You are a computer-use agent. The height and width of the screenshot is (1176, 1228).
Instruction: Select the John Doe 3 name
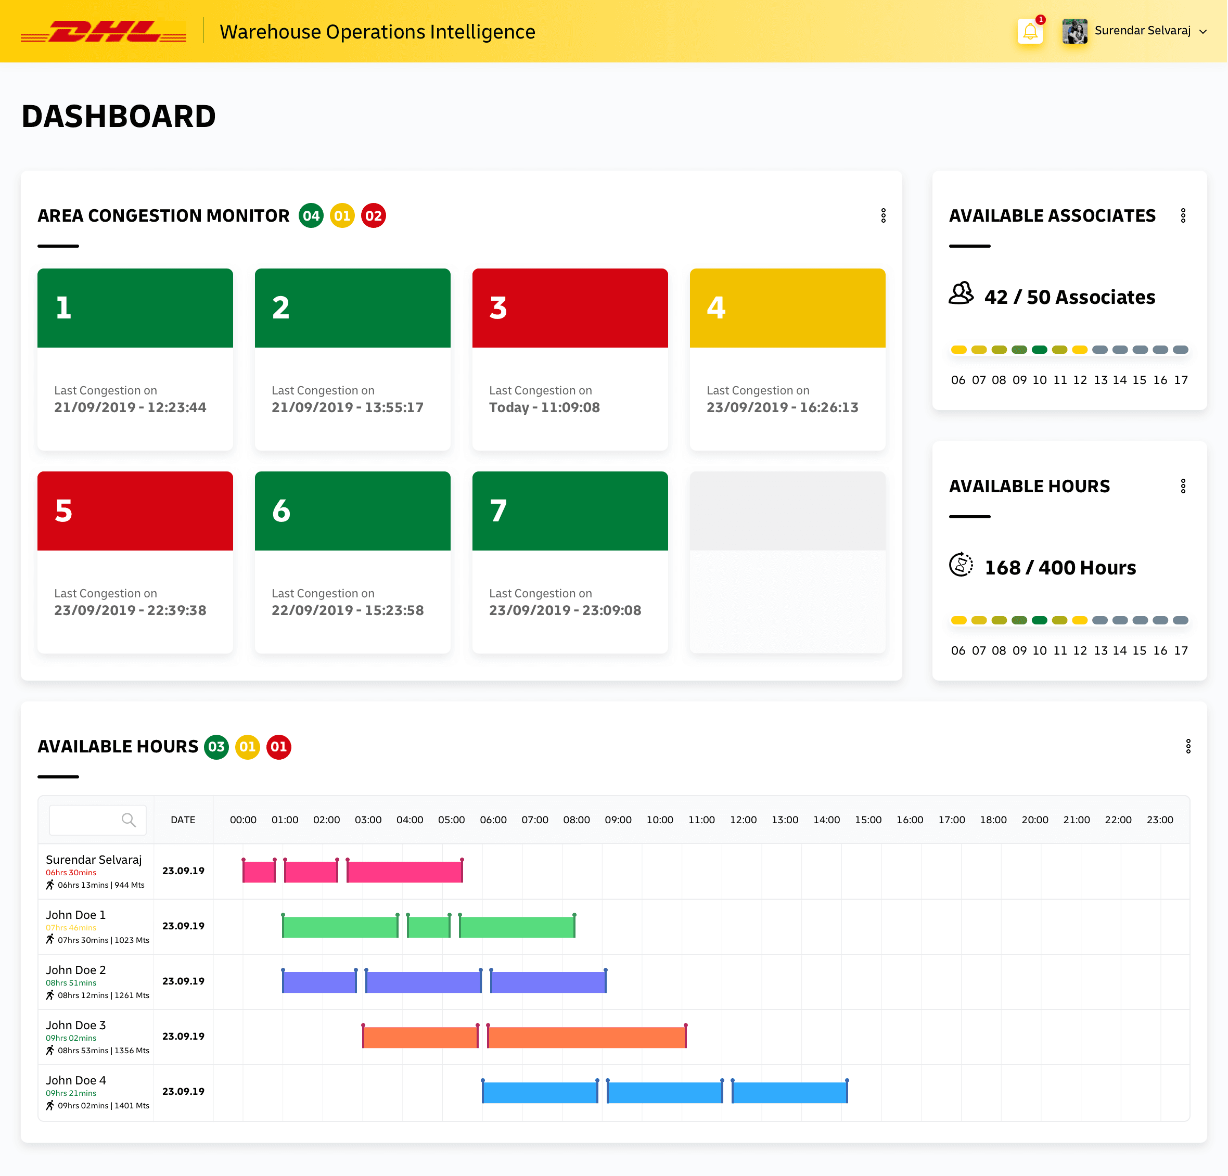pos(76,1025)
